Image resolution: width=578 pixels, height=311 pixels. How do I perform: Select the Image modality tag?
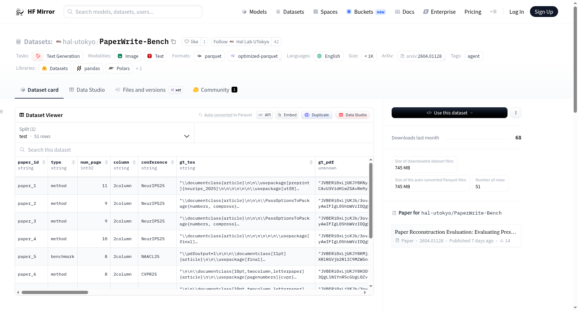pos(128,56)
